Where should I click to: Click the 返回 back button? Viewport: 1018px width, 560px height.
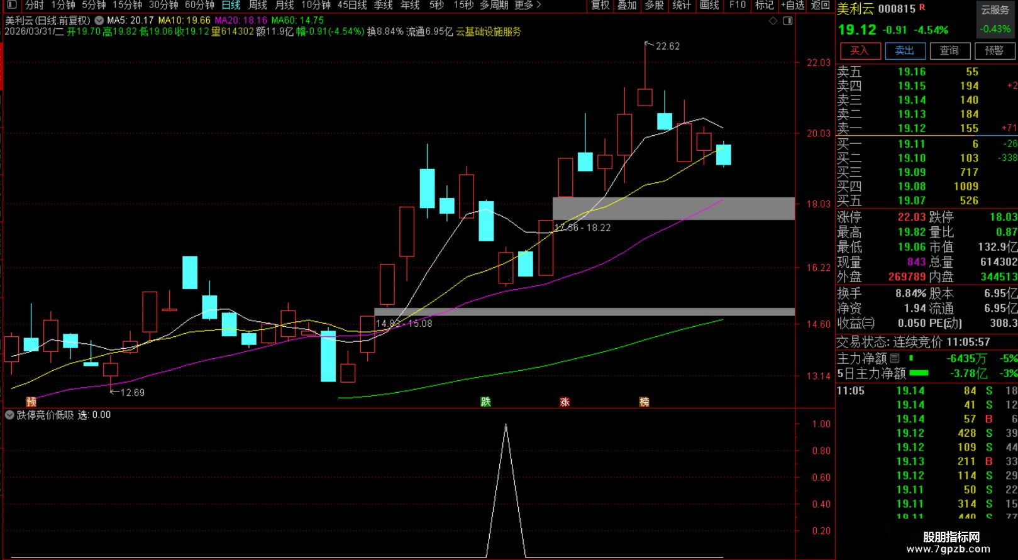[820, 5]
